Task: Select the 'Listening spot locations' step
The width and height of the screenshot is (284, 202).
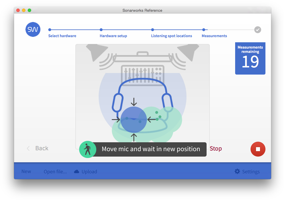Action: click(171, 36)
